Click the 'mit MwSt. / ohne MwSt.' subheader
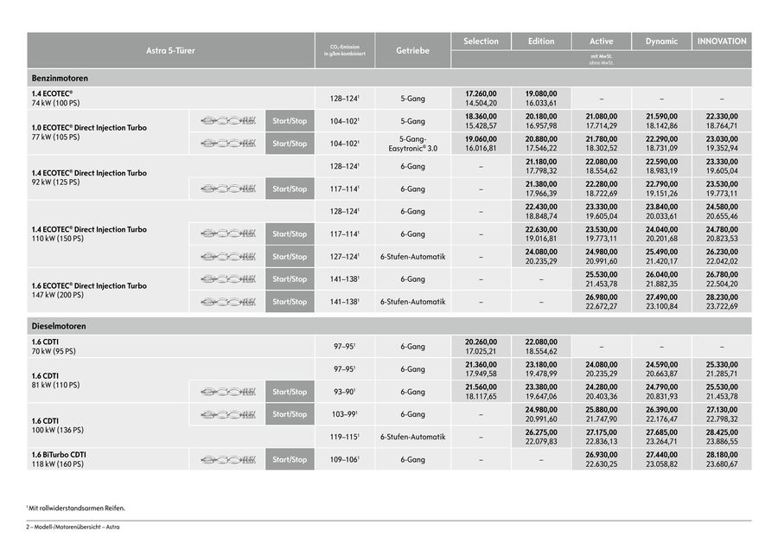This screenshot has height=550, width=778. [602, 60]
